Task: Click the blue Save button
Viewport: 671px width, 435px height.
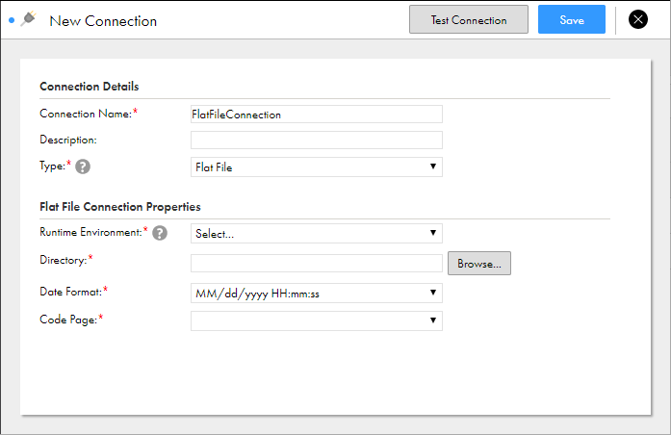Action: point(572,19)
